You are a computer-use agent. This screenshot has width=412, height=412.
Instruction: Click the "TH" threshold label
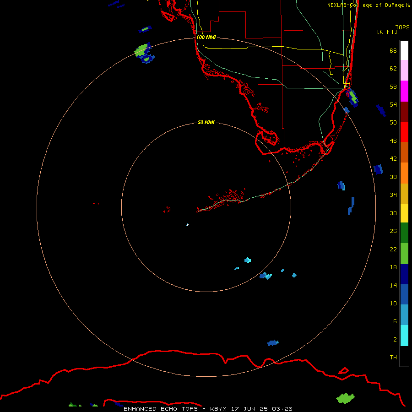tap(393, 357)
